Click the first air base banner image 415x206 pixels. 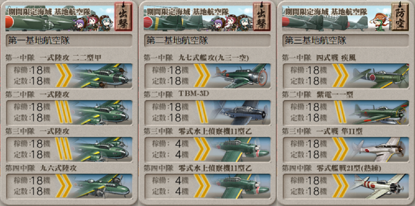[60, 18]
